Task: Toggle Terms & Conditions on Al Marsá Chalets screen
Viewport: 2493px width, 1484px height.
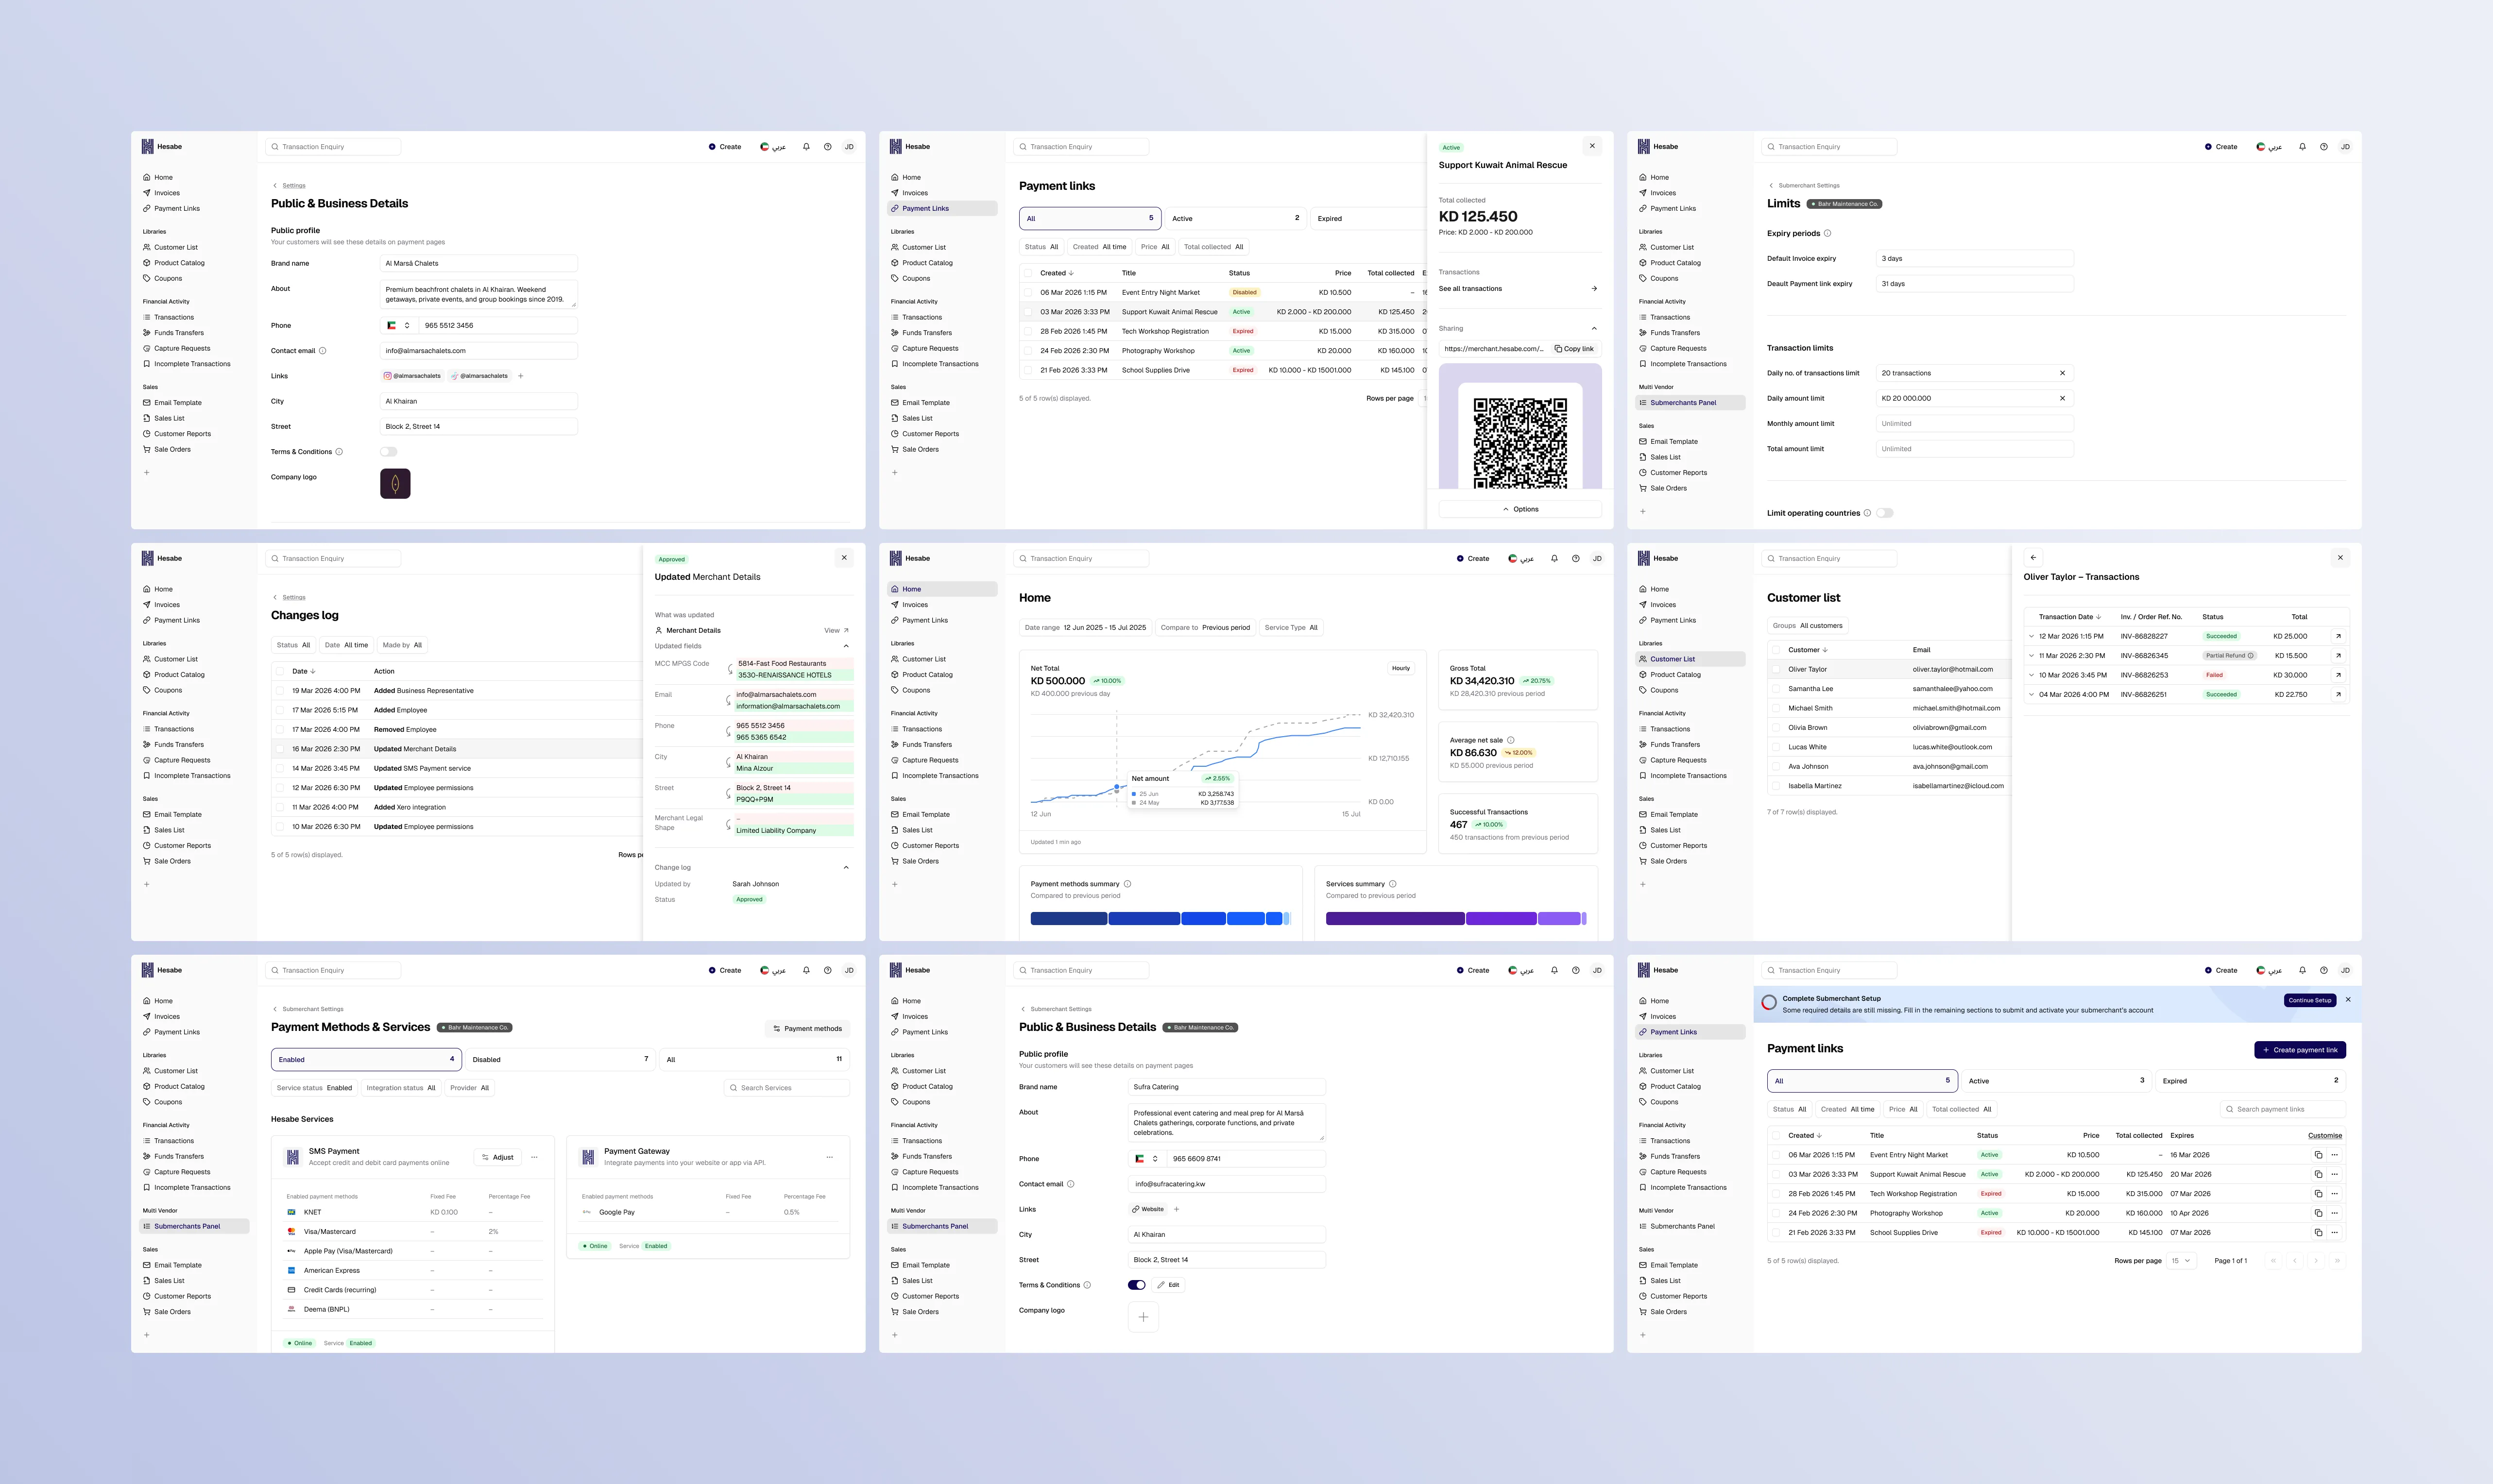Action: click(388, 452)
